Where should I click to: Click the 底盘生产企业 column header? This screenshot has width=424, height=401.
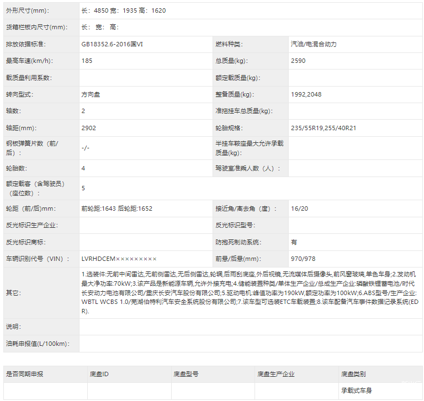[275, 374]
